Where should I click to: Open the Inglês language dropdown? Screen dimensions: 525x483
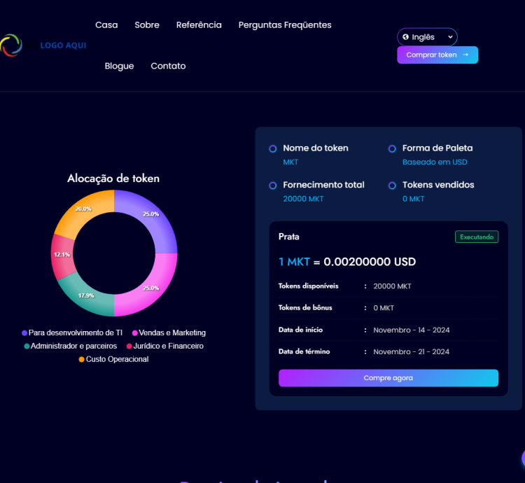pyautogui.click(x=427, y=37)
